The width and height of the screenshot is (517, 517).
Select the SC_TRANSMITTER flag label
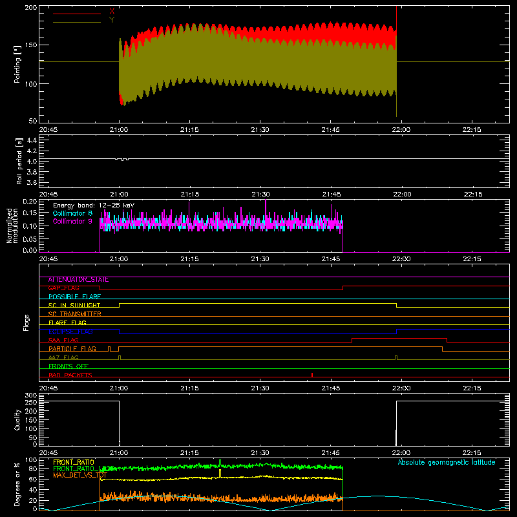tap(74, 314)
